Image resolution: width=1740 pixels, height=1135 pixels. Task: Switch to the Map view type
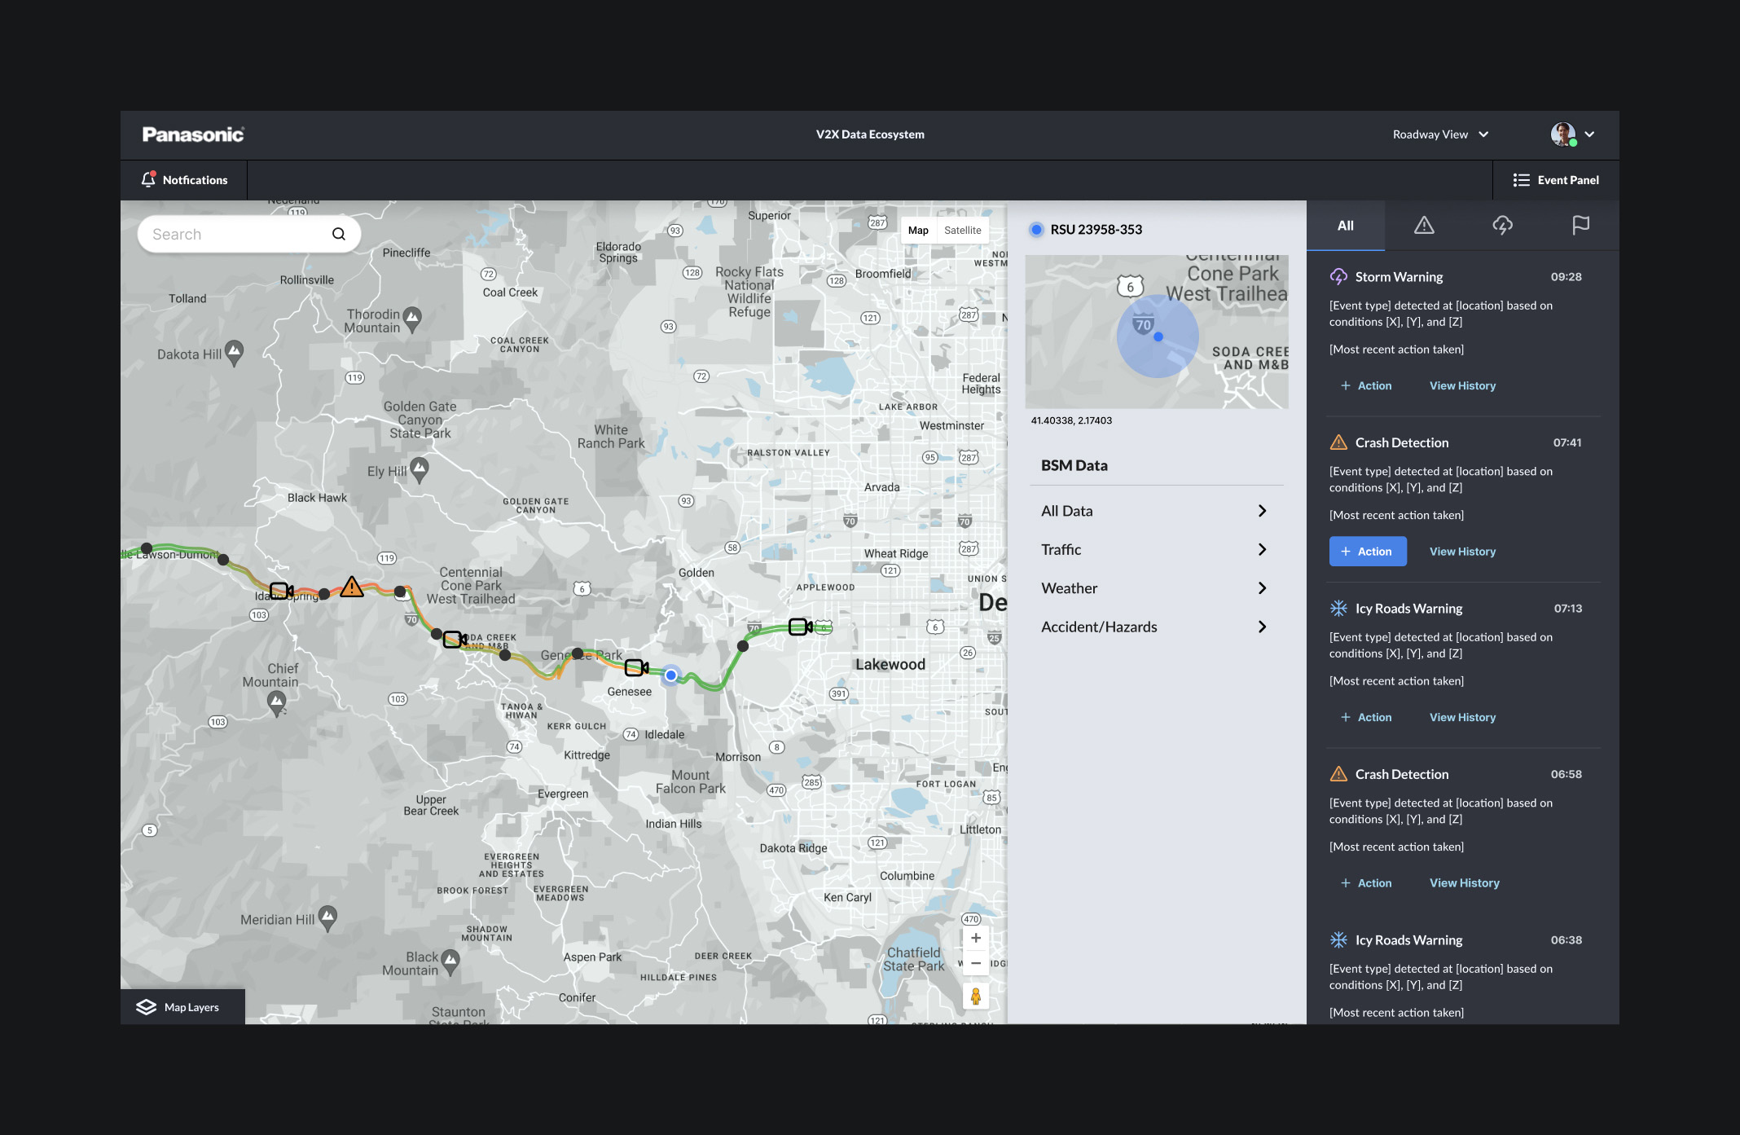(x=918, y=231)
